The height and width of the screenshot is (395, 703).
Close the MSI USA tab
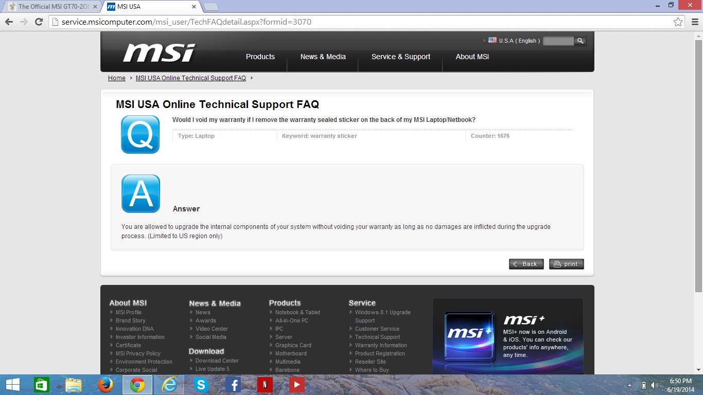[x=194, y=7]
